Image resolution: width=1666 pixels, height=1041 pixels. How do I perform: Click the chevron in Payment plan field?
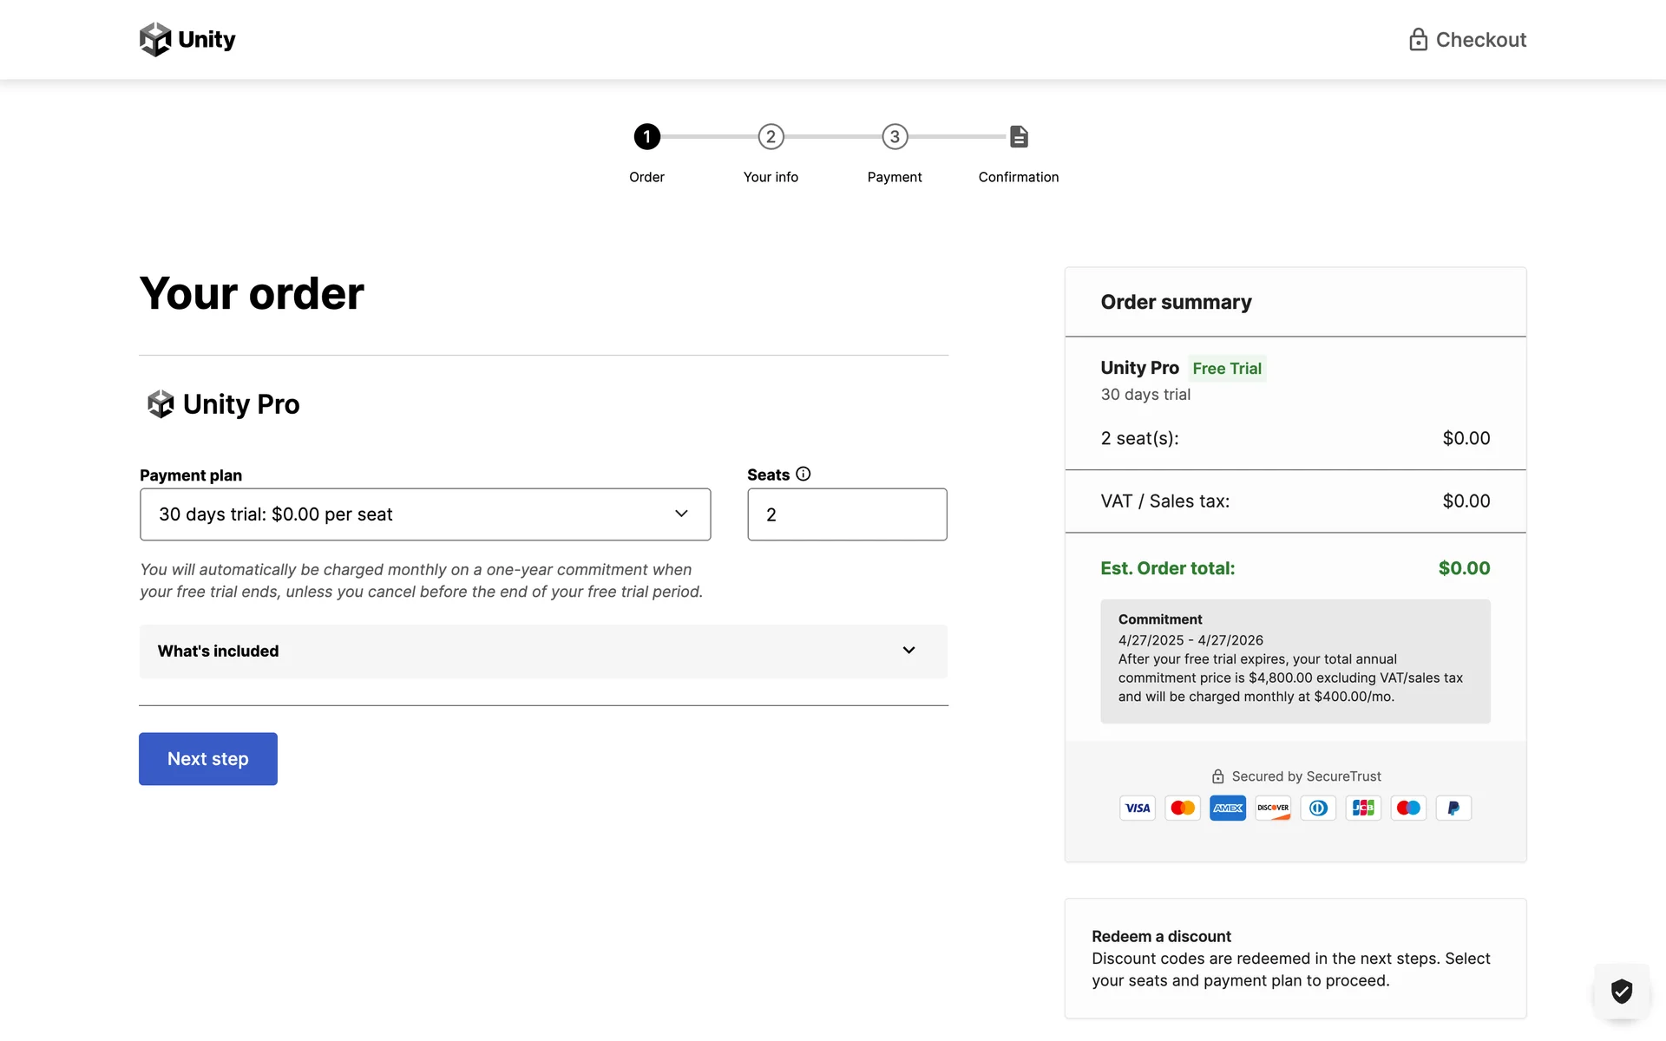coord(681,514)
